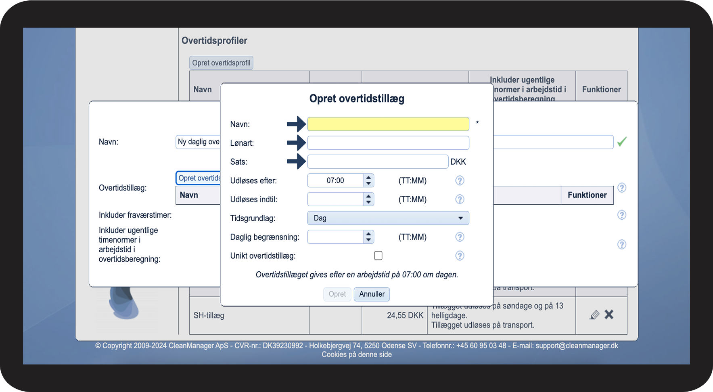713x392 pixels.
Task: Increase Udløses efter time with up arrow
Action: point(368,177)
